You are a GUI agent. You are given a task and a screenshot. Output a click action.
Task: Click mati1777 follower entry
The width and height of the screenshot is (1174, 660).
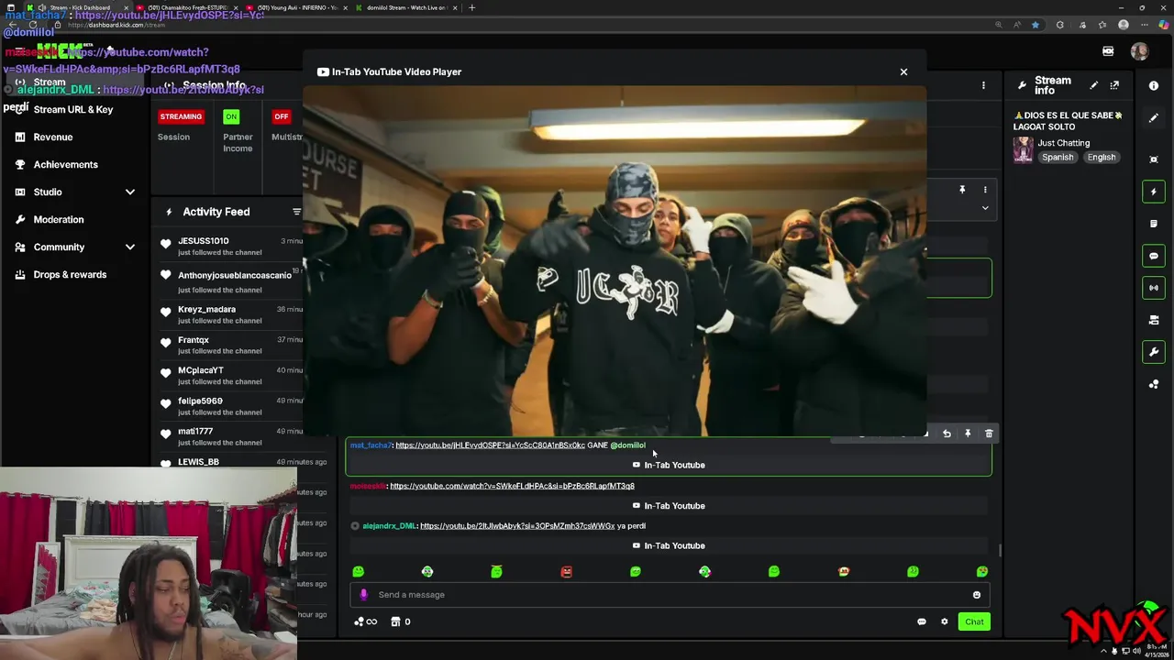tap(195, 431)
